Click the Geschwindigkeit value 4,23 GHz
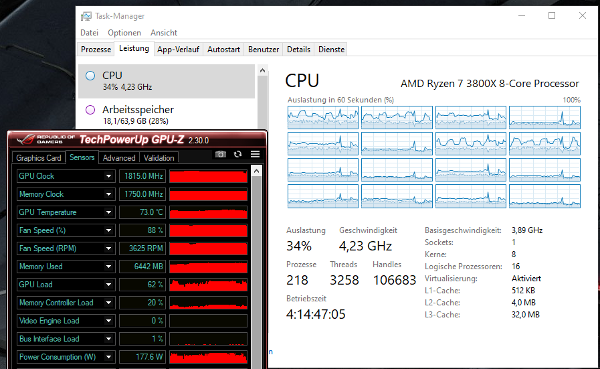Viewport: 600px width, 369px height. [365, 246]
